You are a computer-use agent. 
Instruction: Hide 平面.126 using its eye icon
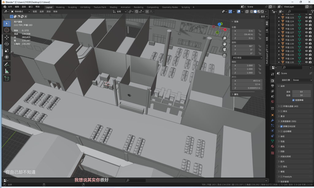coord(306,29)
